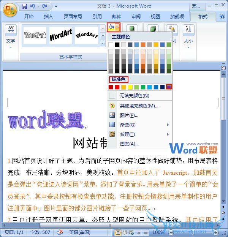The height and width of the screenshot is (237, 228).
Task: Open the arrange stacked squares icon
Action: click(x=172, y=29)
